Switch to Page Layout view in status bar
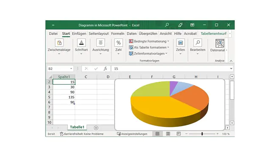 [168, 134]
